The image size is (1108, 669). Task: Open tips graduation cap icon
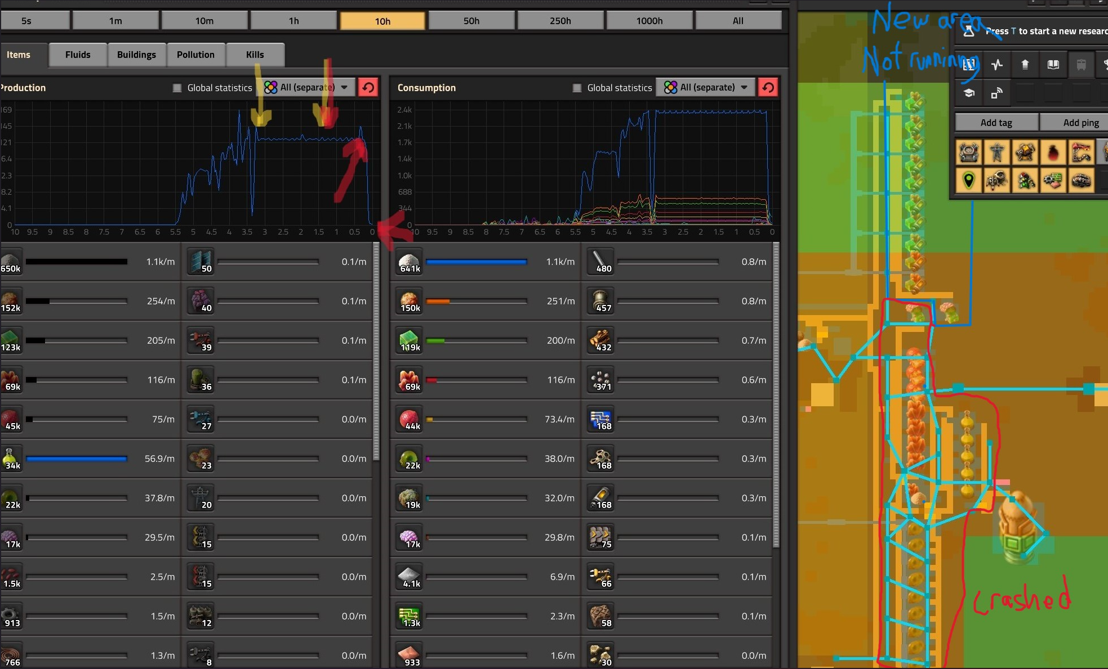click(x=969, y=93)
